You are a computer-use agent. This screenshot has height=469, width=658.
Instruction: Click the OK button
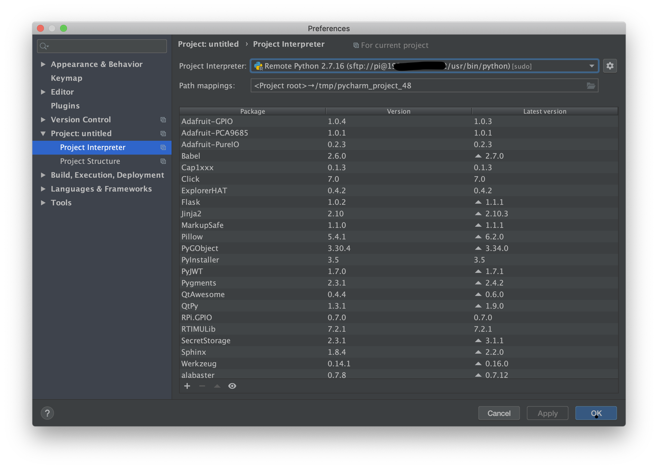[x=596, y=413]
